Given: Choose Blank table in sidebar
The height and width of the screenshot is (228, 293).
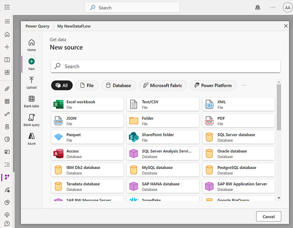Looking at the screenshot, I should point(31,101).
